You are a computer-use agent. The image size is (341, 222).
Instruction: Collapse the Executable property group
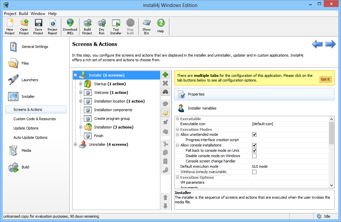coord(177,118)
